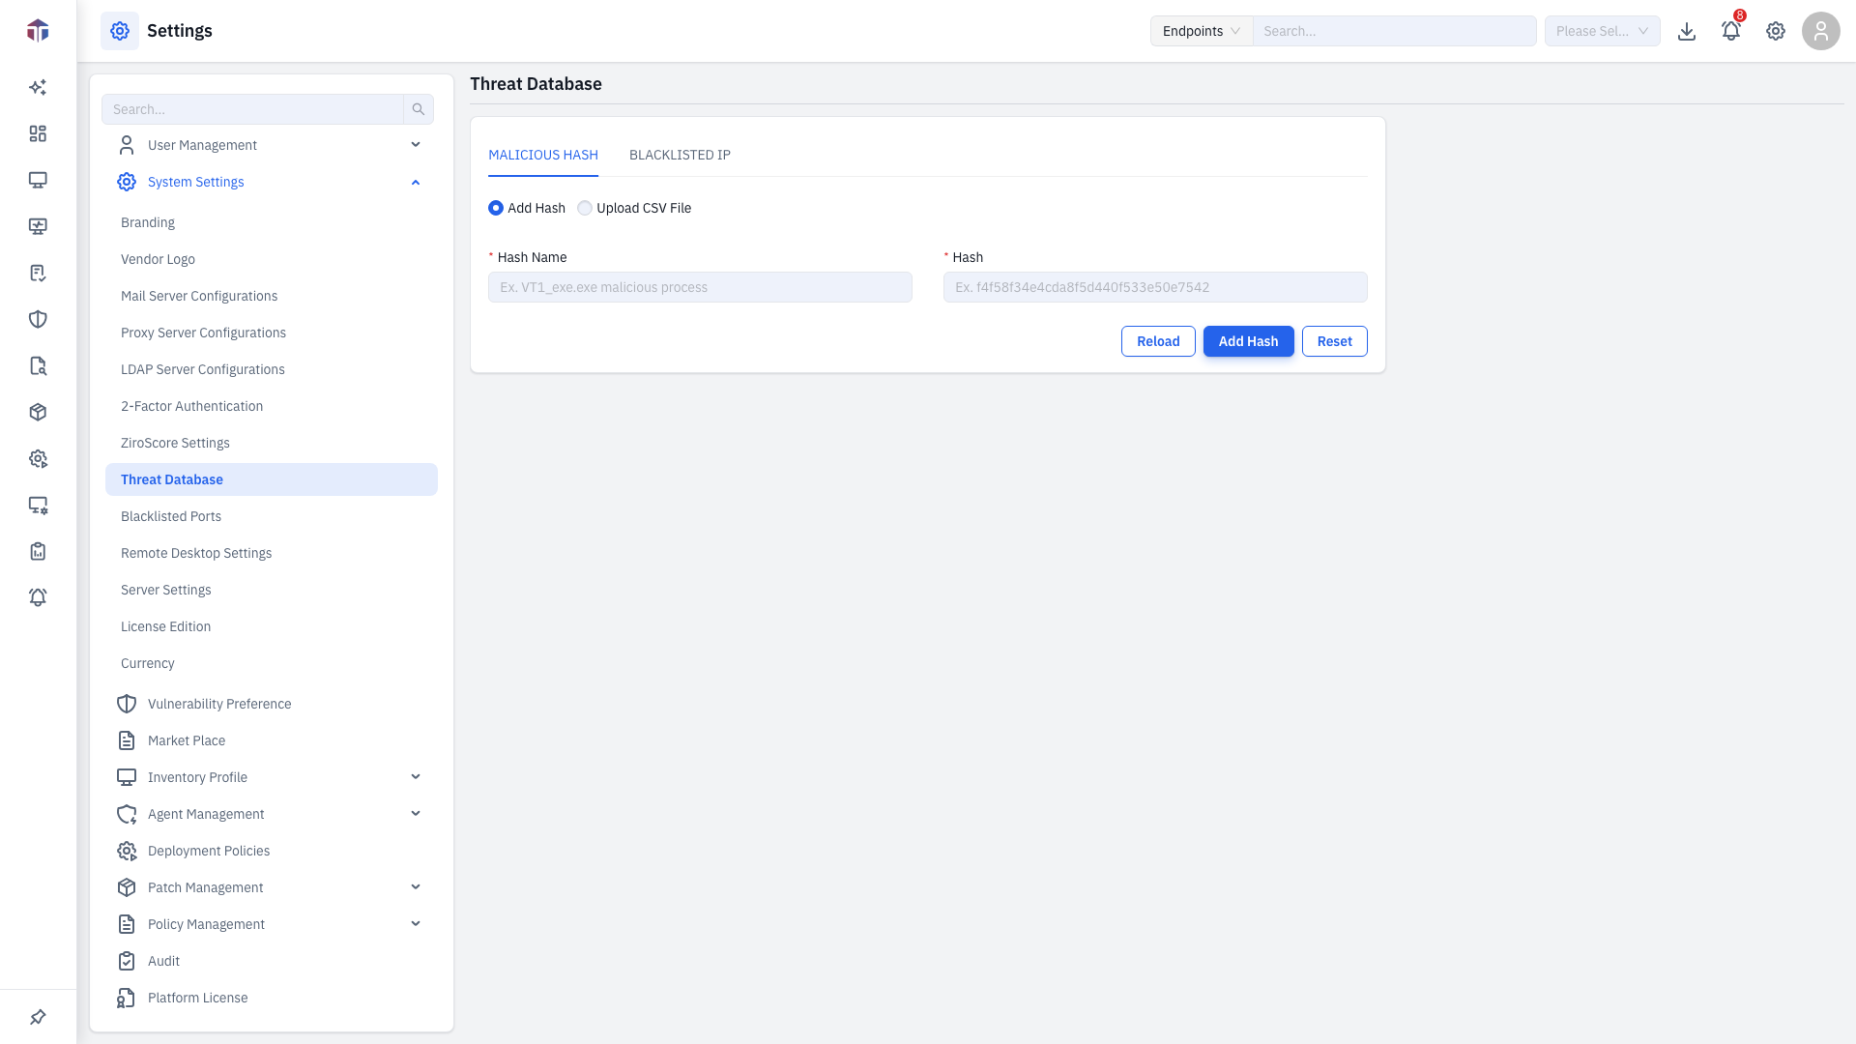
Task: Click the download icon in header
Action: (x=1687, y=31)
